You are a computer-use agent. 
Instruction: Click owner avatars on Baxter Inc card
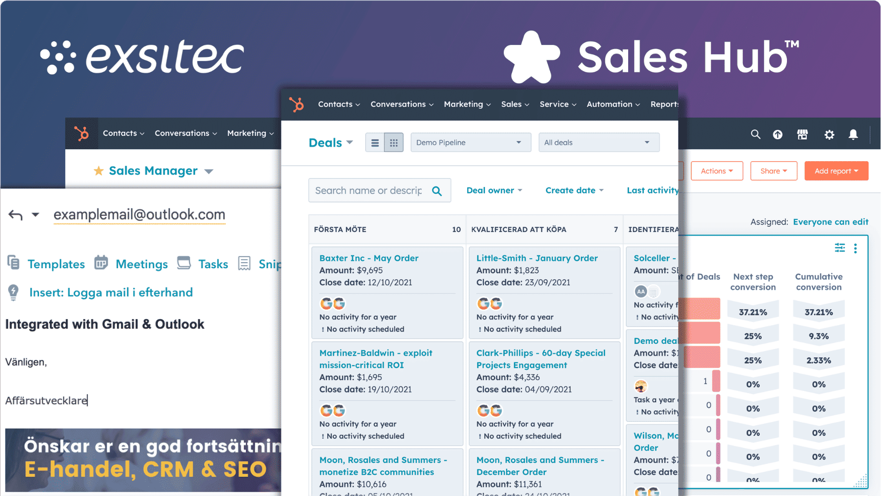click(x=333, y=304)
